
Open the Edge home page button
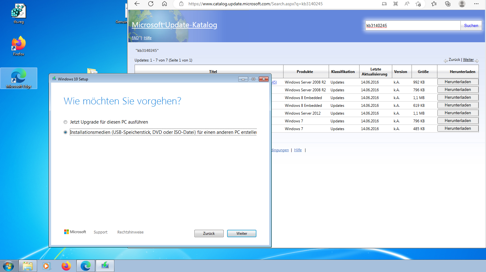[x=164, y=4]
